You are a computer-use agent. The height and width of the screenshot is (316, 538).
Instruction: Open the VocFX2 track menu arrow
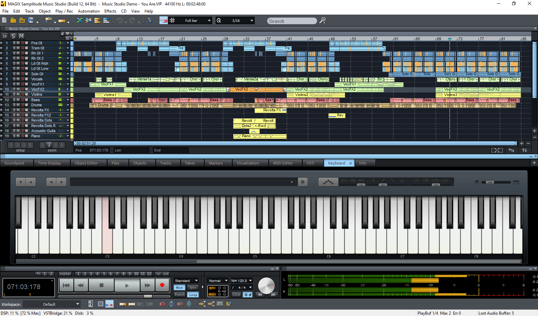[x=68, y=89]
